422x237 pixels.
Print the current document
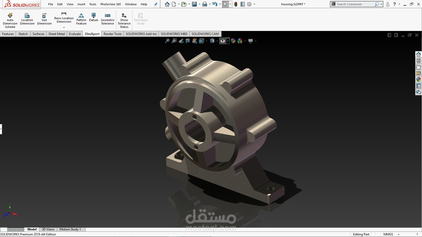(x=205, y=4)
